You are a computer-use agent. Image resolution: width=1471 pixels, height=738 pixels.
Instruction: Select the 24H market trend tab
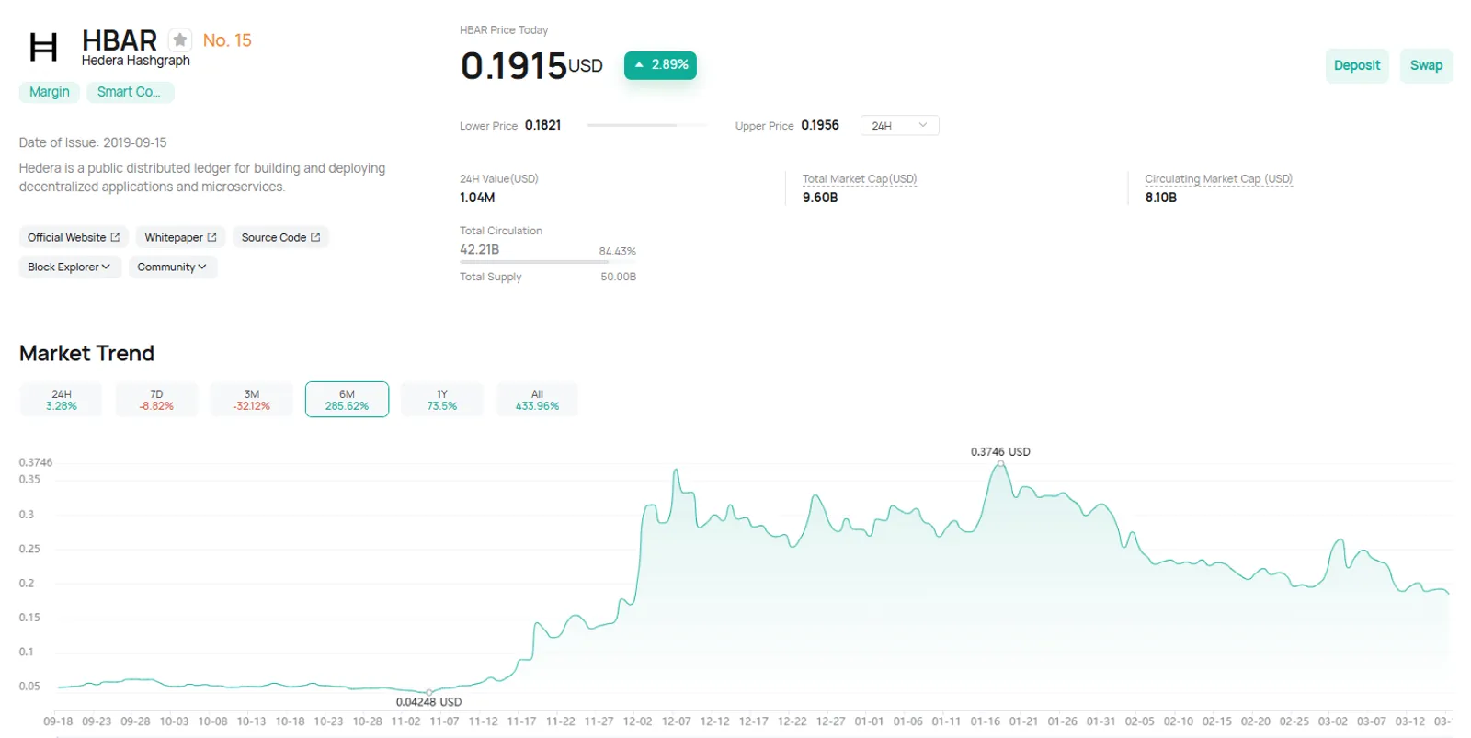pos(62,400)
